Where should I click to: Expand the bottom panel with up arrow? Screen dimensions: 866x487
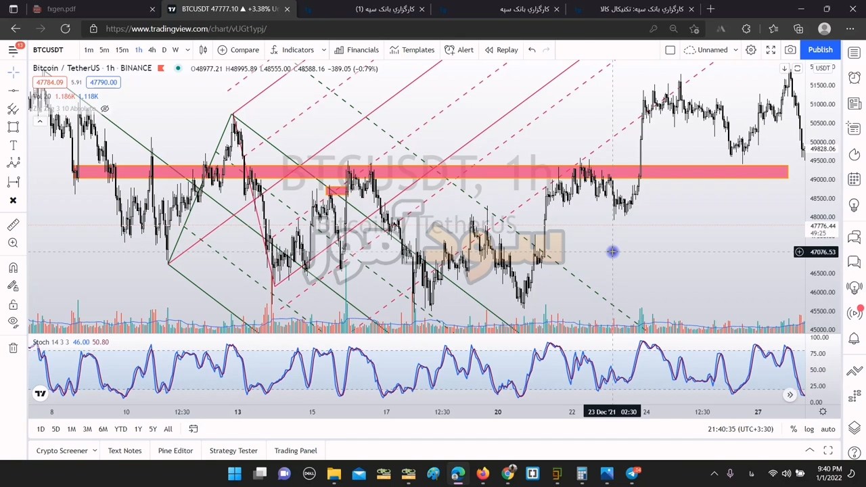tap(809, 450)
